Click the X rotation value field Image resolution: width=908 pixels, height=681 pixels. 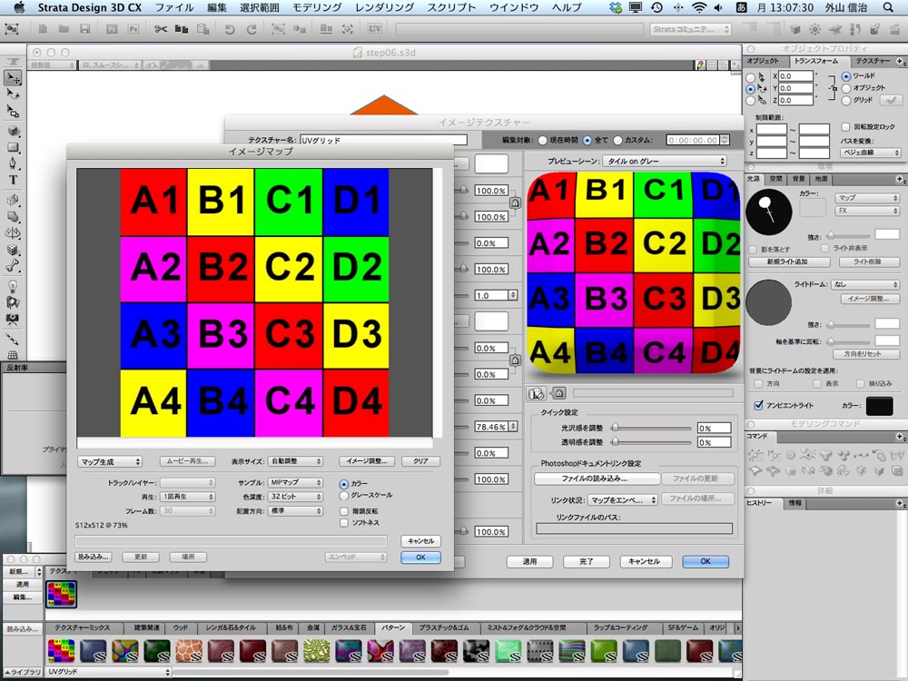tap(795, 76)
